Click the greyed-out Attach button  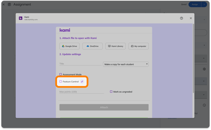pyautogui.click(x=104, y=107)
